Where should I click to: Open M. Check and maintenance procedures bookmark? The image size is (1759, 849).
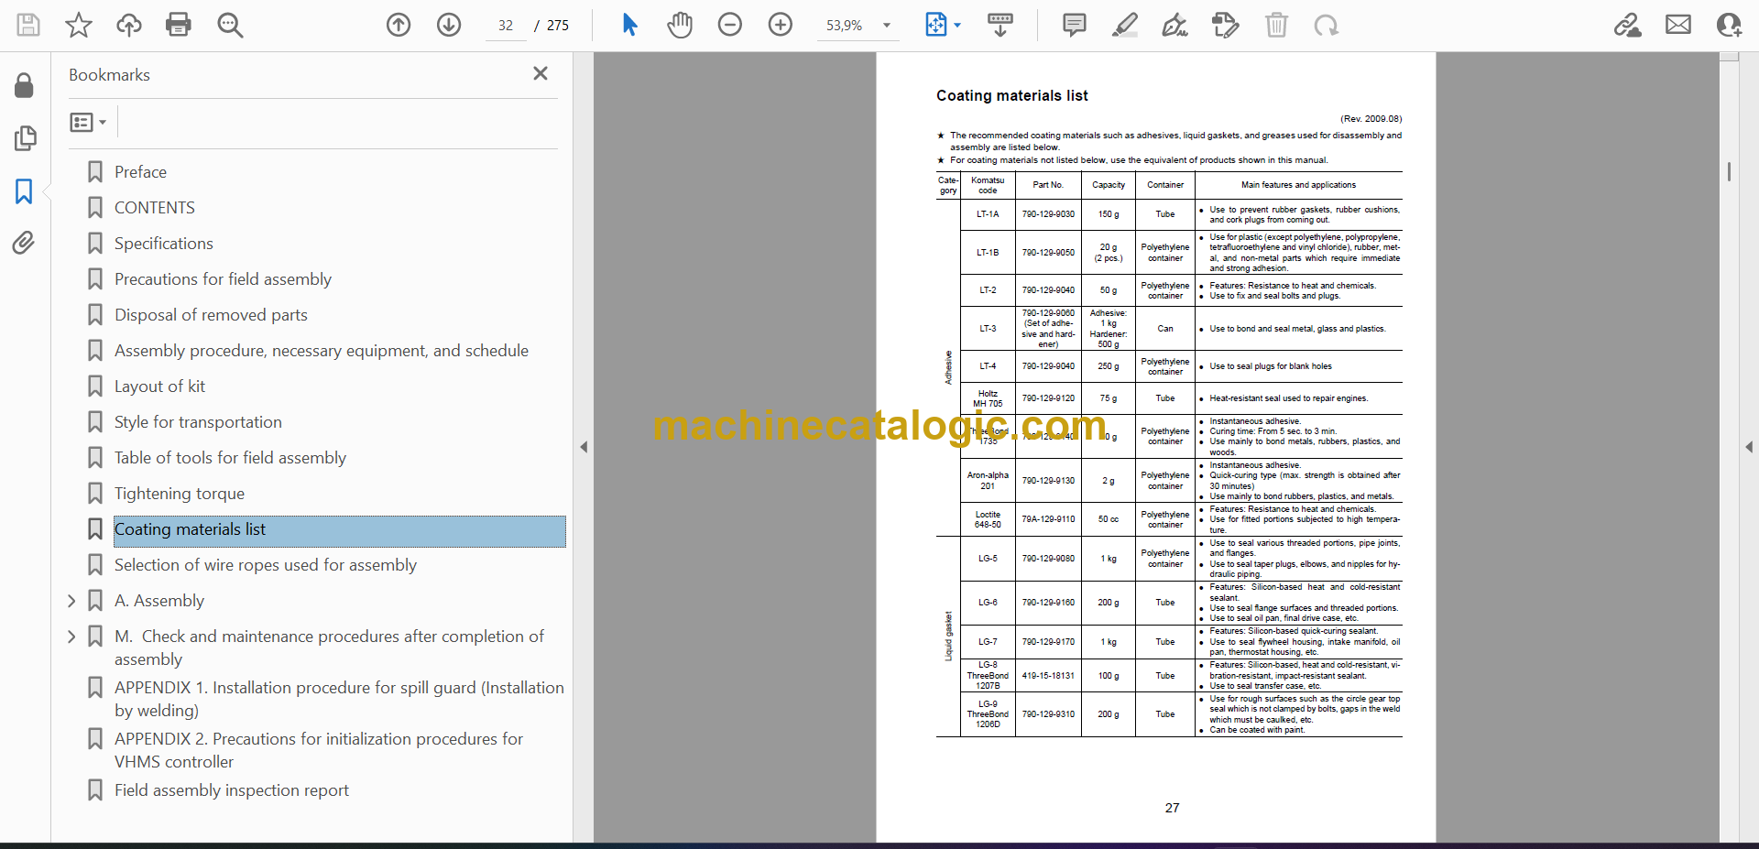[329, 648]
